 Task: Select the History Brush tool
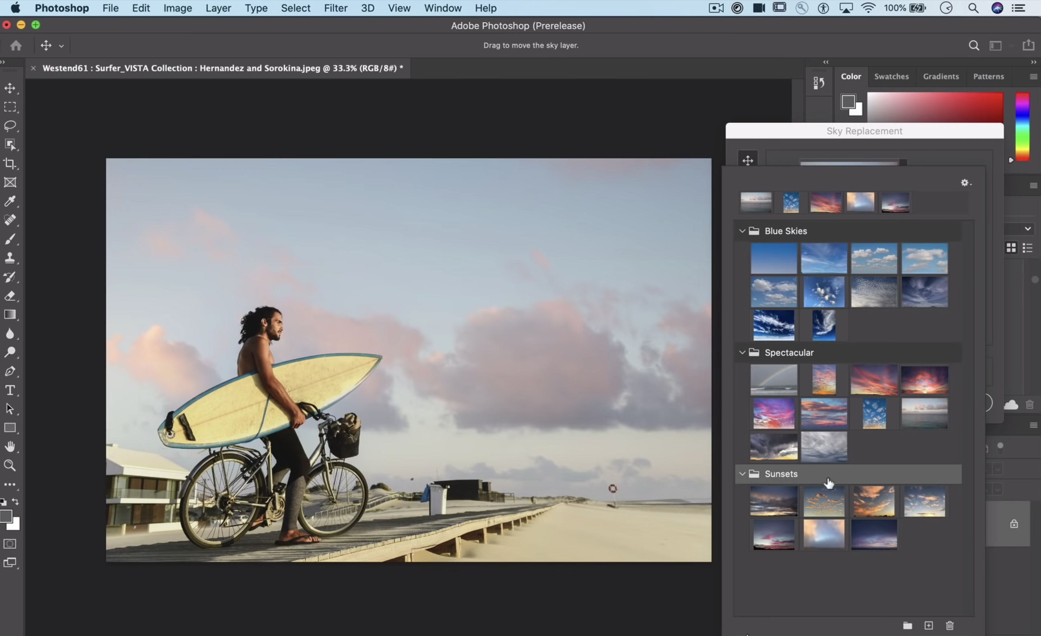coord(10,277)
